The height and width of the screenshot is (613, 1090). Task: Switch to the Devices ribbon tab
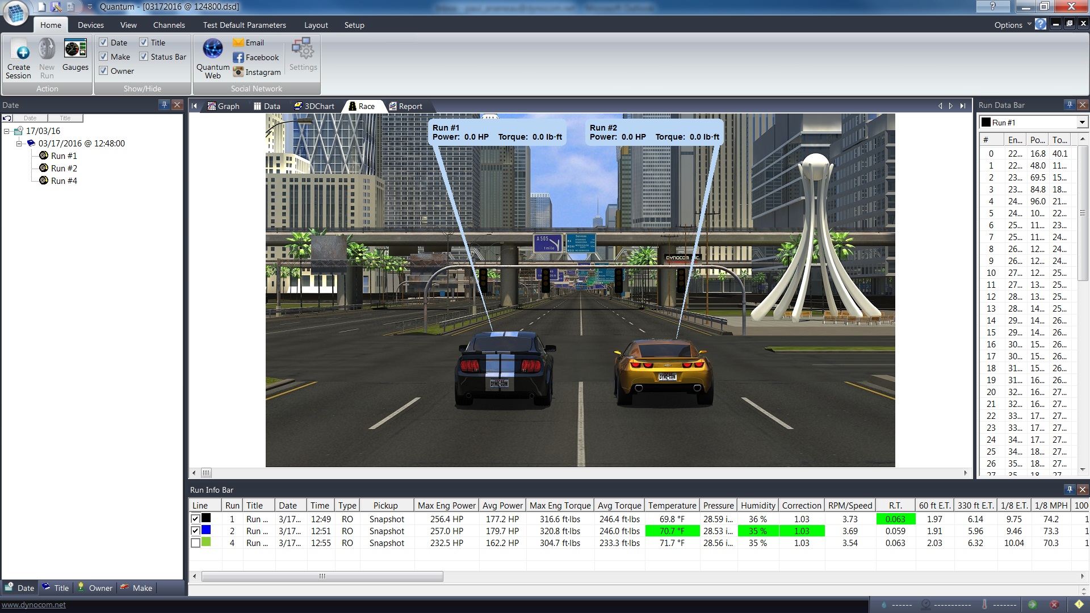click(x=91, y=25)
